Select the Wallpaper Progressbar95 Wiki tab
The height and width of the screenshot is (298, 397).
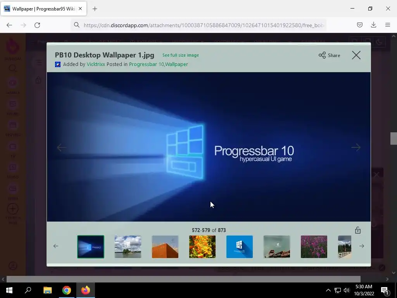(x=43, y=9)
